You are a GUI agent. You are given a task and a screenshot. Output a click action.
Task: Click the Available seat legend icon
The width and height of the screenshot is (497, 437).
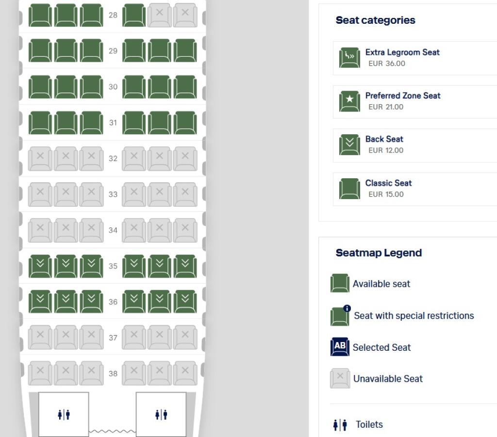[340, 283]
